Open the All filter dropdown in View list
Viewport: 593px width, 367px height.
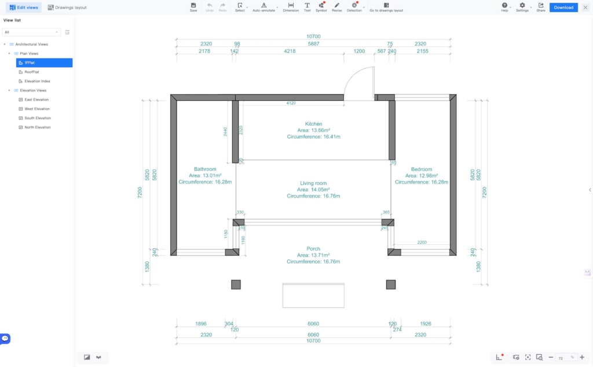[x=32, y=32]
